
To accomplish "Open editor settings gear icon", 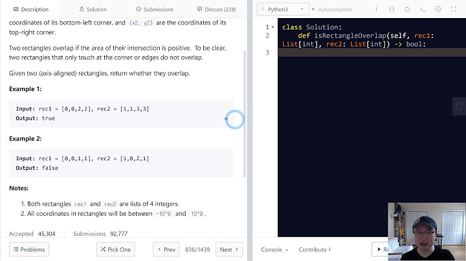I will coord(438,9).
